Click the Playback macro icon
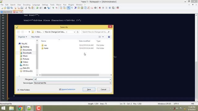 coord(106,8)
